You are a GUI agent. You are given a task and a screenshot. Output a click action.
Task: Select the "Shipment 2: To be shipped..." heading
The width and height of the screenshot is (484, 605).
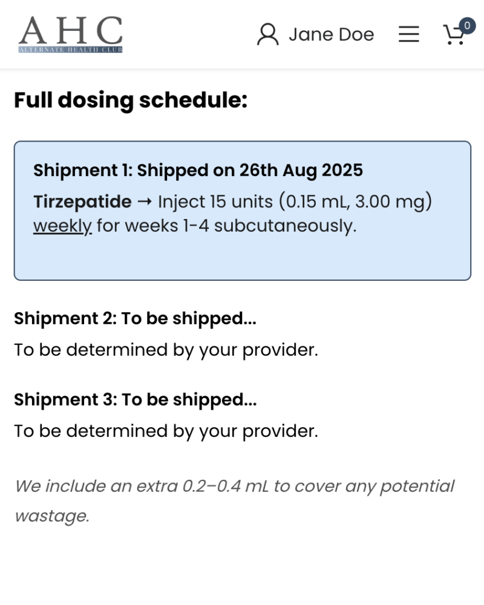[x=135, y=318]
